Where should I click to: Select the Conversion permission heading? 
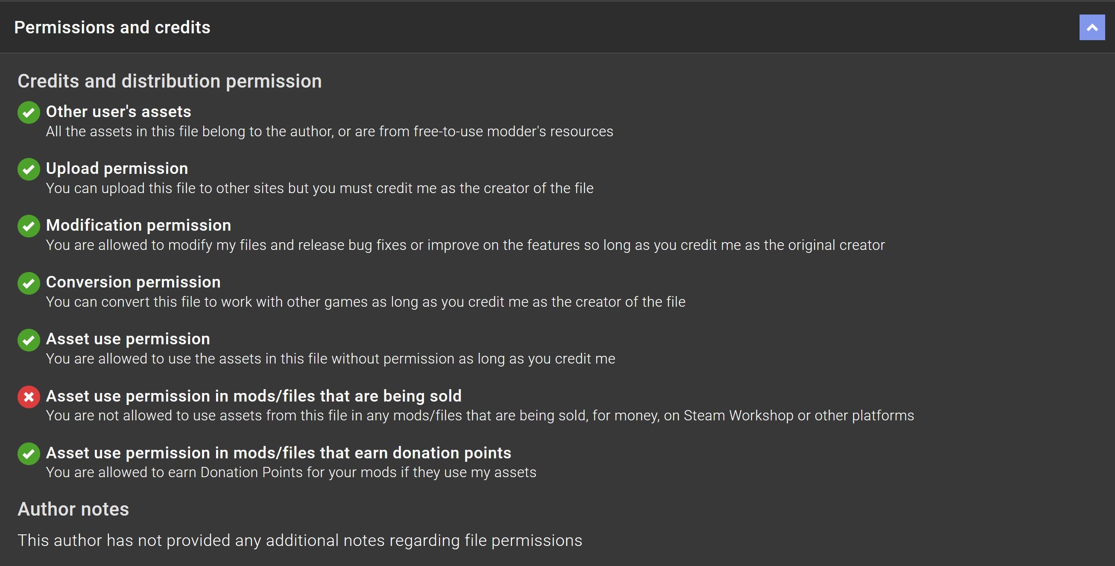click(133, 282)
